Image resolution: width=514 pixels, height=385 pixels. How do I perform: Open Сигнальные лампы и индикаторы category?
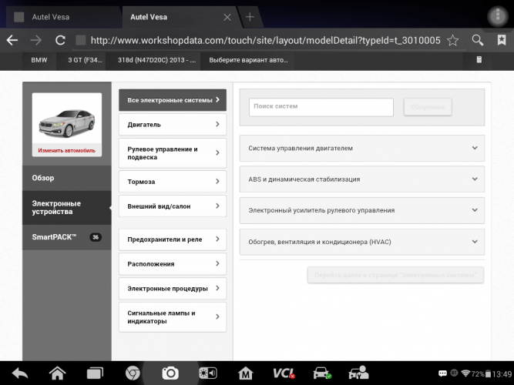click(173, 317)
